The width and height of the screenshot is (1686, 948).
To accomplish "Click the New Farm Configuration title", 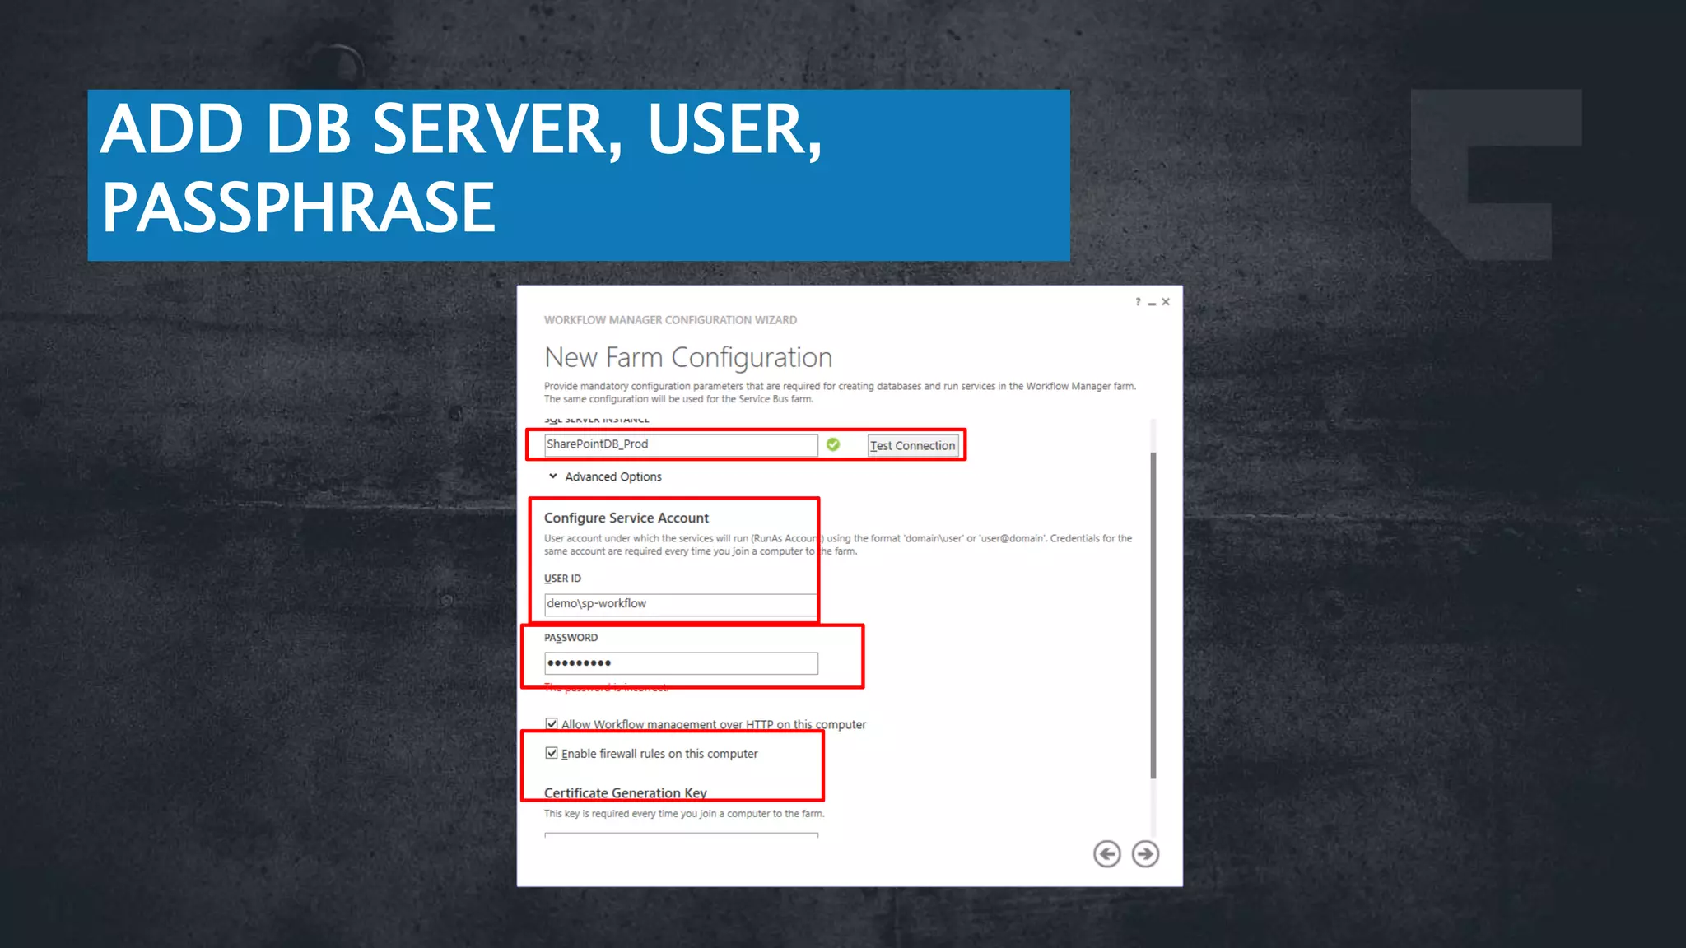I will point(688,357).
